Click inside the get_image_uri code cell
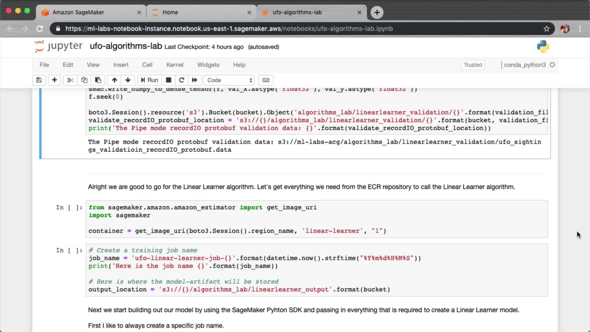The height and width of the screenshot is (332, 590). [317, 219]
